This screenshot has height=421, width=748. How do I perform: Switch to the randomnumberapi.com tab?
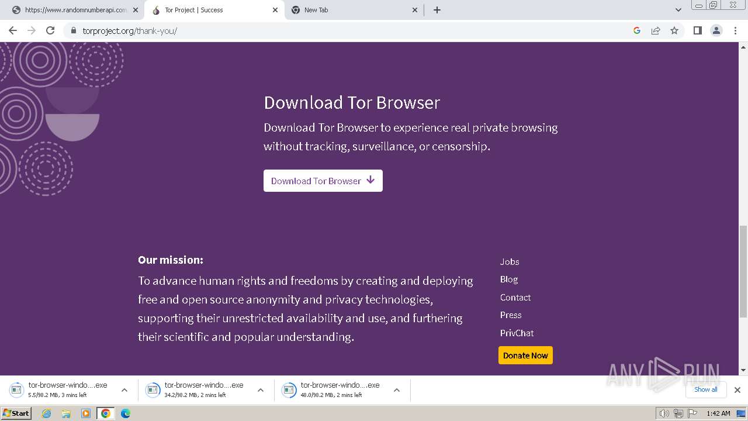tap(75, 10)
